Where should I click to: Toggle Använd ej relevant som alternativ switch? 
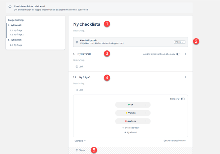178,54
